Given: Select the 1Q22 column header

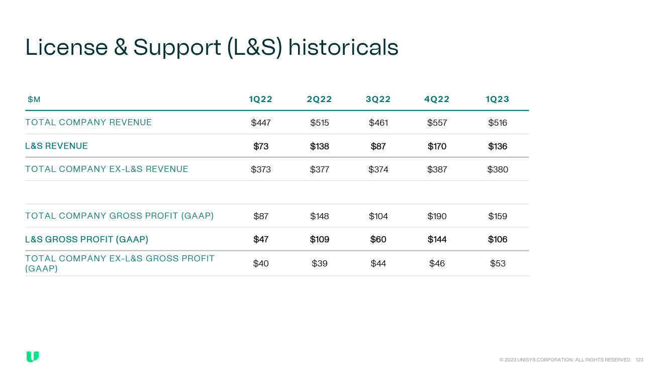Looking at the screenshot, I should click(260, 99).
